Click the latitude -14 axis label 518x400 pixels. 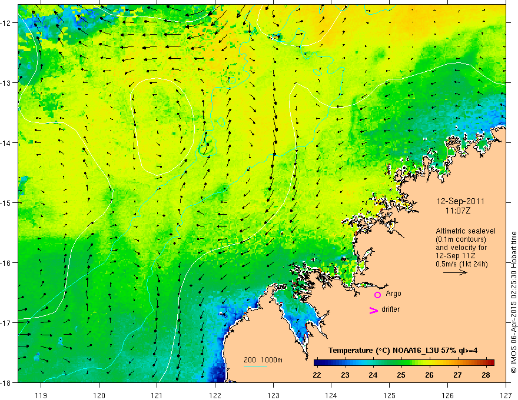coord(6,143)
